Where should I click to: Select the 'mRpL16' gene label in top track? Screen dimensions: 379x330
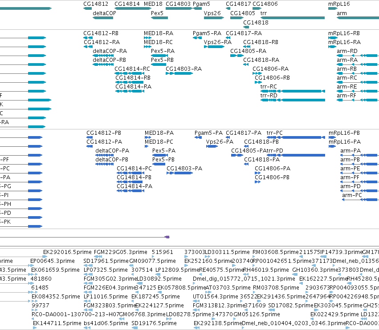pos(339,4)
